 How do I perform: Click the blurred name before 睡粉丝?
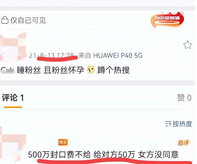[x=7, y=70]
